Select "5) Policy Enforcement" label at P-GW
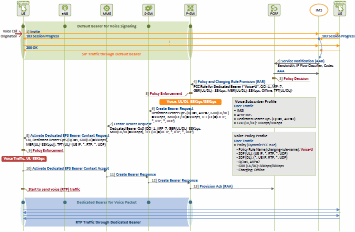 tap(164, 93)
